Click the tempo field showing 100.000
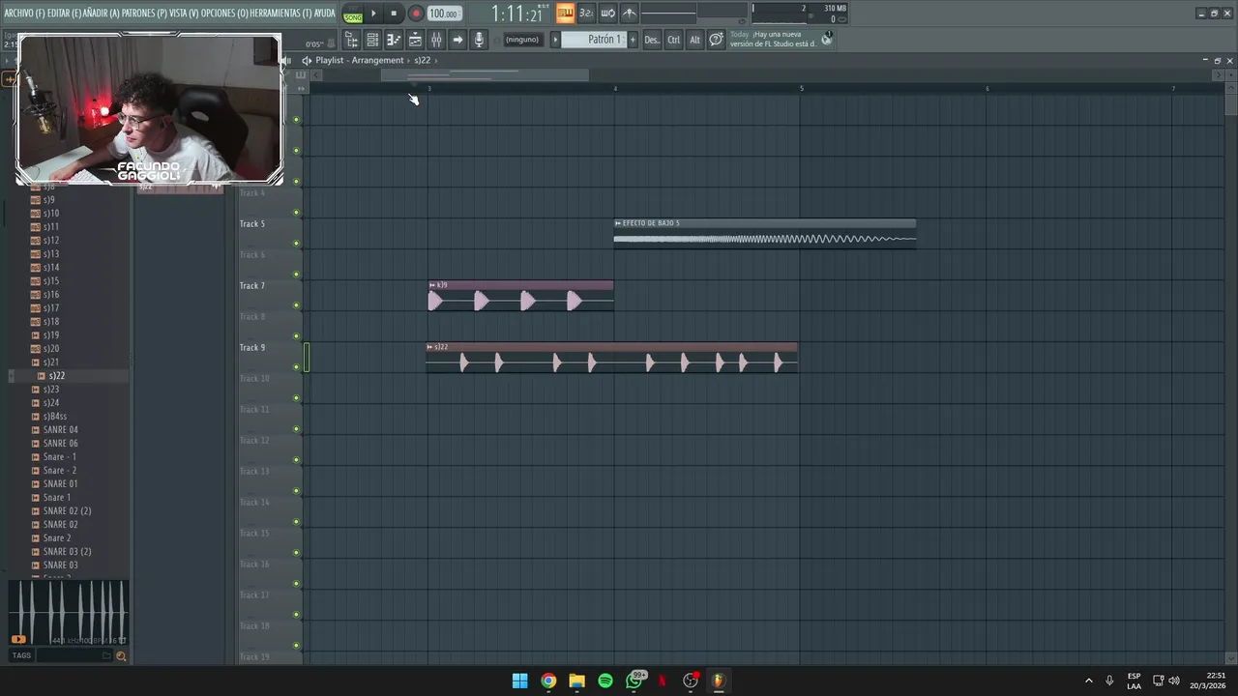The image size is (1238, 696). click(444, 14)
